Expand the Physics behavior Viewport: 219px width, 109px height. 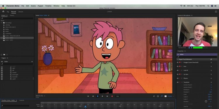(x=182, y=78)
